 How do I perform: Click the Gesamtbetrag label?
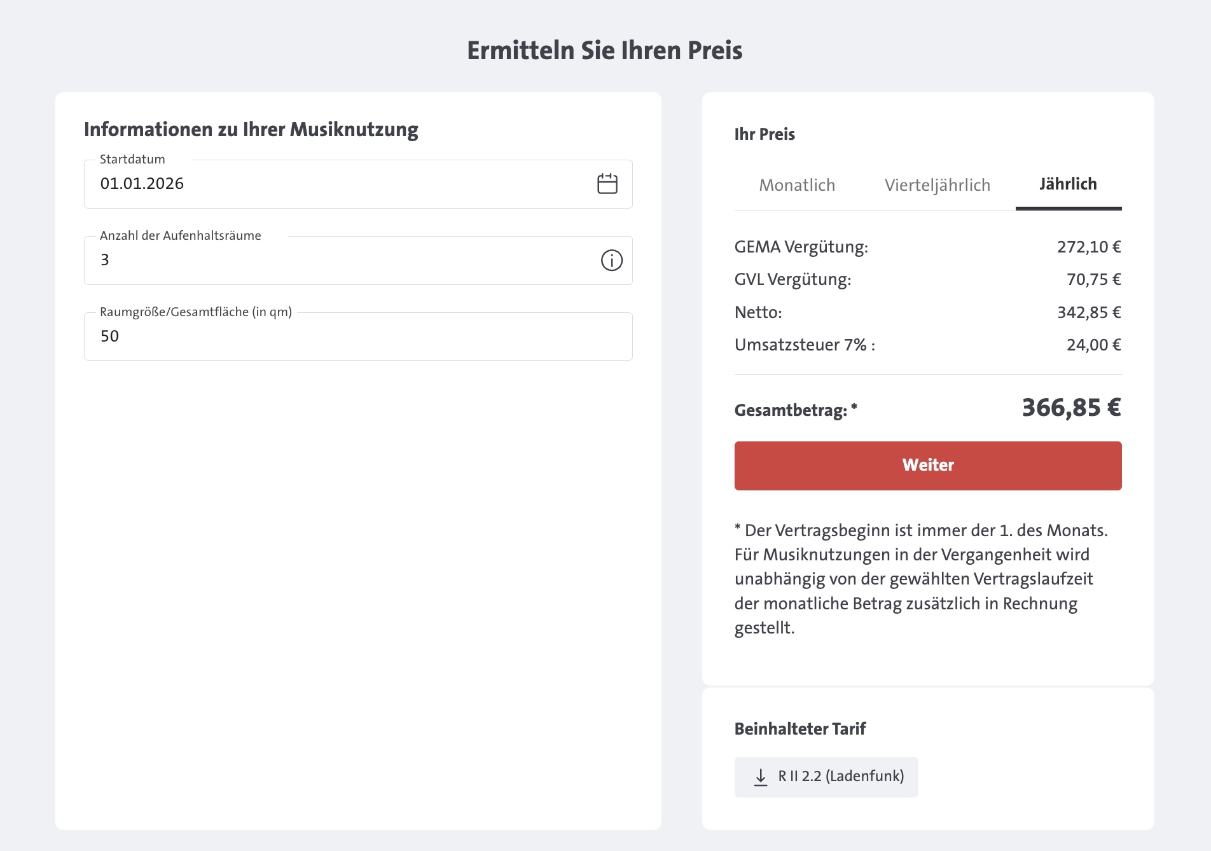(796, 410)
